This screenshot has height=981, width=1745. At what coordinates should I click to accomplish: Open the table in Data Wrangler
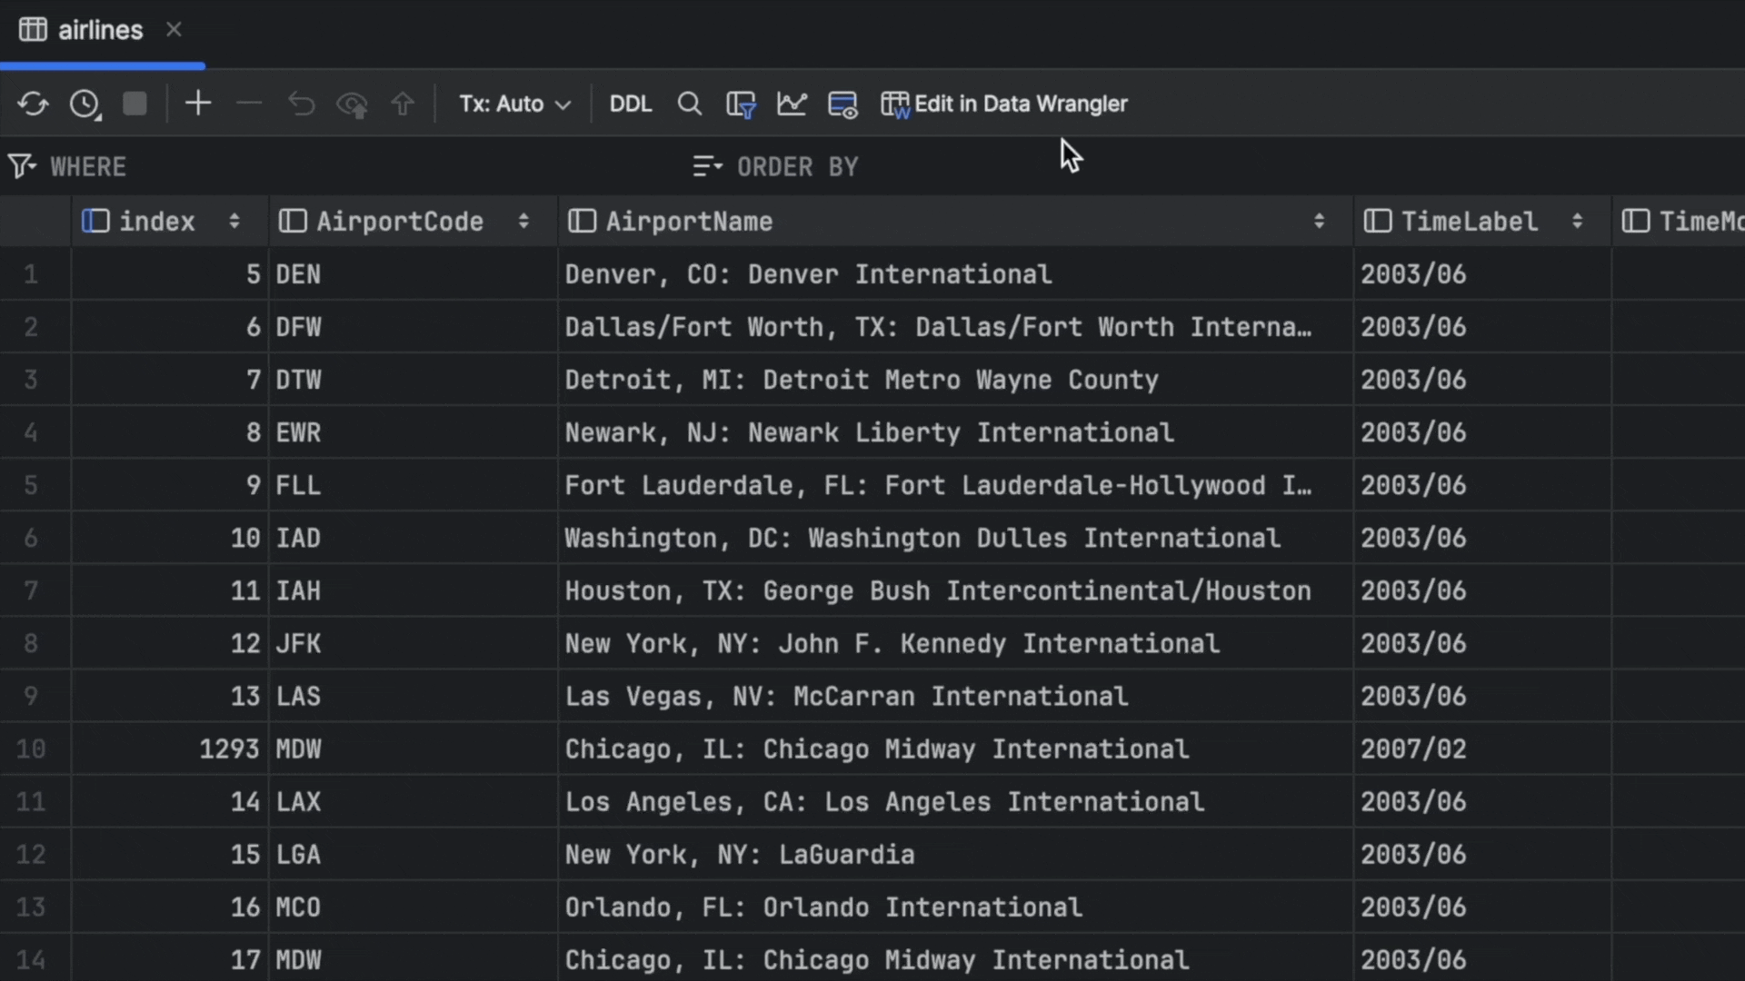1003,104
